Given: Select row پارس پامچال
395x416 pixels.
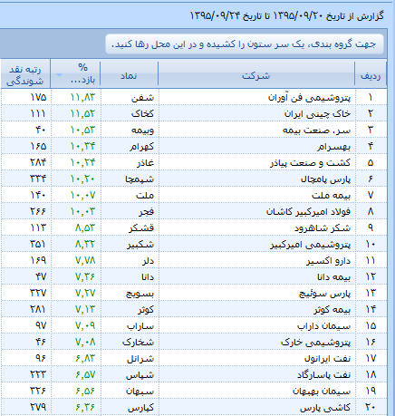Looking at the screenshot, I should pos(194,179).
